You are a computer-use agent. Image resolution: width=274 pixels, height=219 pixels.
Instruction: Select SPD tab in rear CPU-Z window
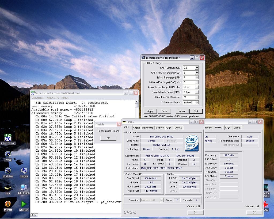[x=227, y=128]
